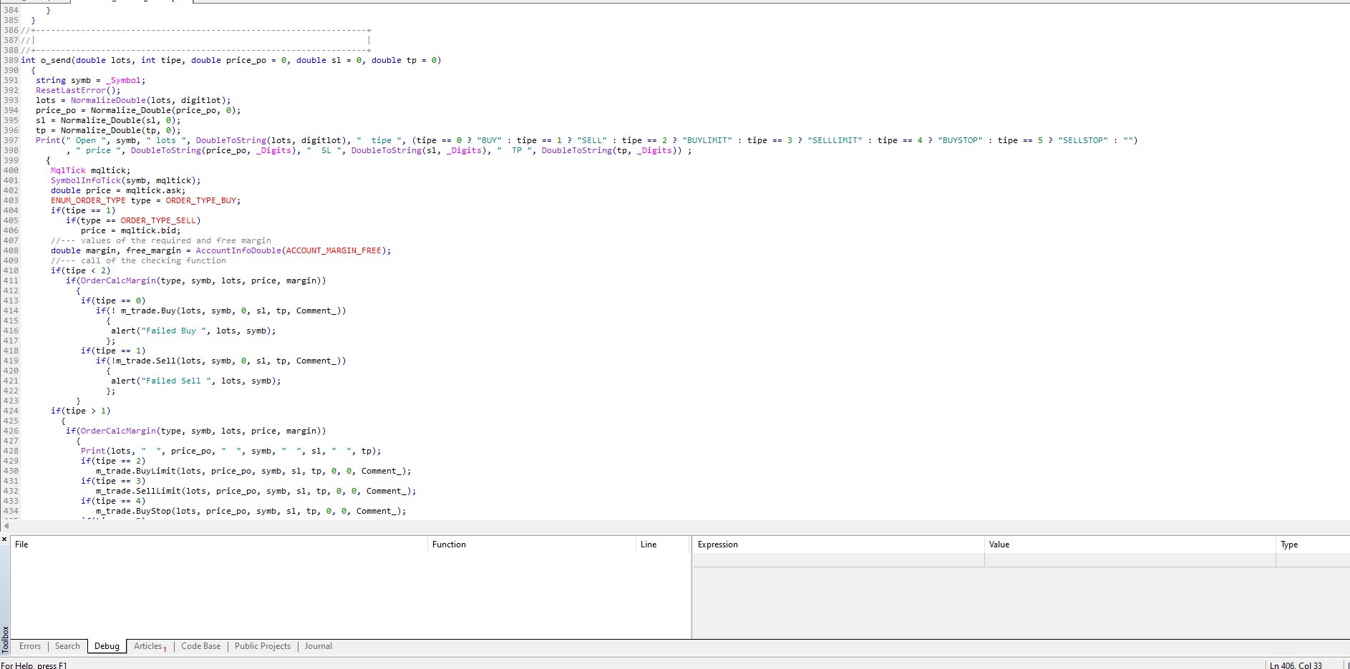1350x669 pixels.
Task: Click the 'string symb = _Symbol;' line
Action: click(90, 80)
